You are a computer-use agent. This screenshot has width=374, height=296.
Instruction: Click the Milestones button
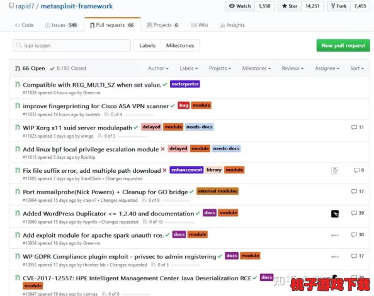(x=180, y=45)
